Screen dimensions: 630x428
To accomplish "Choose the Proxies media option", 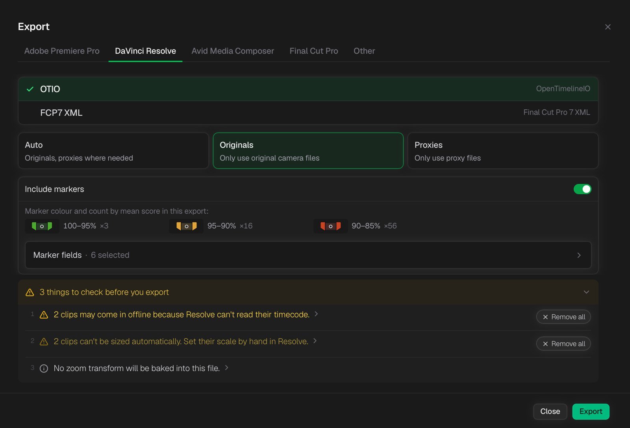I will coord(503,151).
